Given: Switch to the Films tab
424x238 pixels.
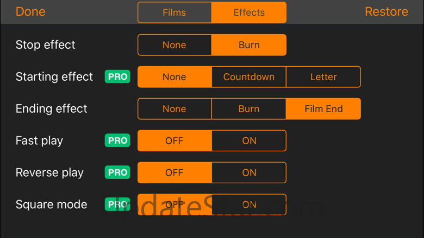Looking at the screenshot, I should click(x=174, y=12).
